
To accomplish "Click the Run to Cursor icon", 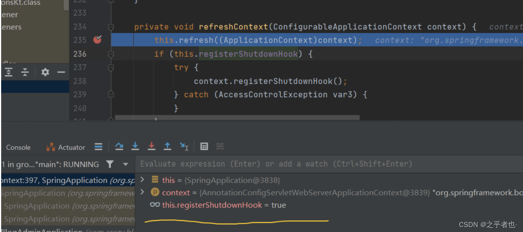I will click(x=184, y=146).
